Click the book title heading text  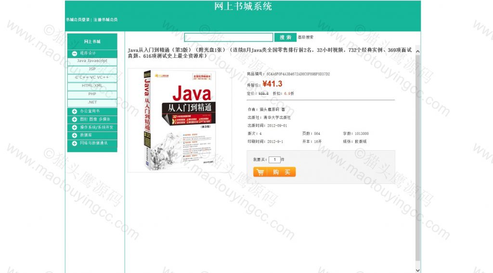(270, 53)
